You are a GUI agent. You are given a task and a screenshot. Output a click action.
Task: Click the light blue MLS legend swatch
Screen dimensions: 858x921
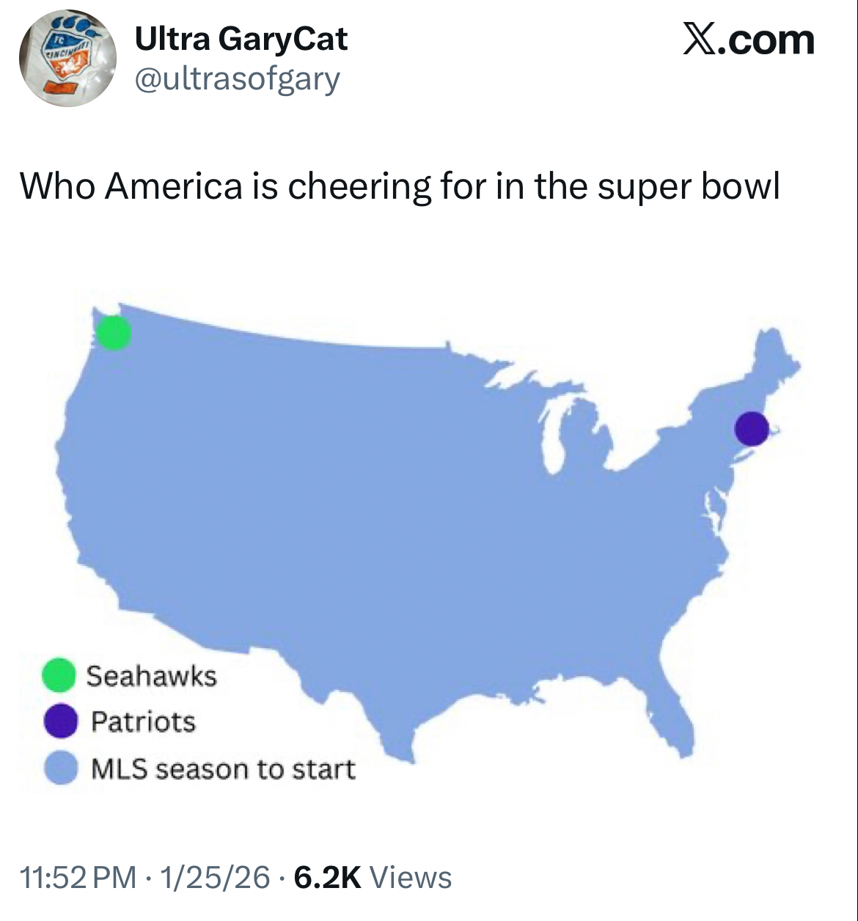tap(61, 768)
